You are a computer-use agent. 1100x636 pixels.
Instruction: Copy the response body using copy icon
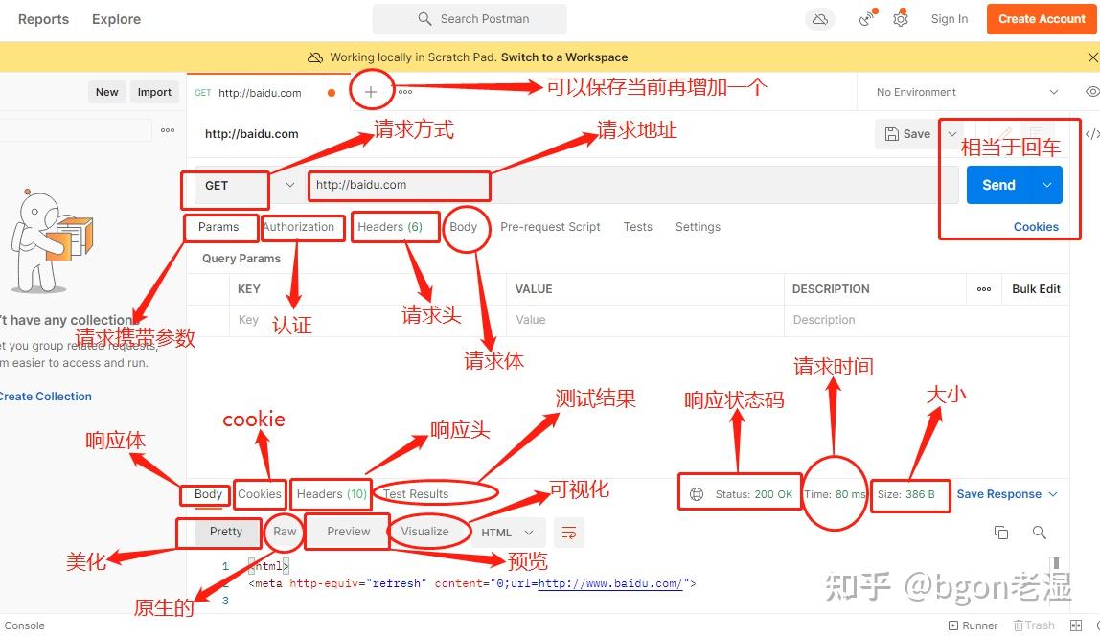(1001, 532)
